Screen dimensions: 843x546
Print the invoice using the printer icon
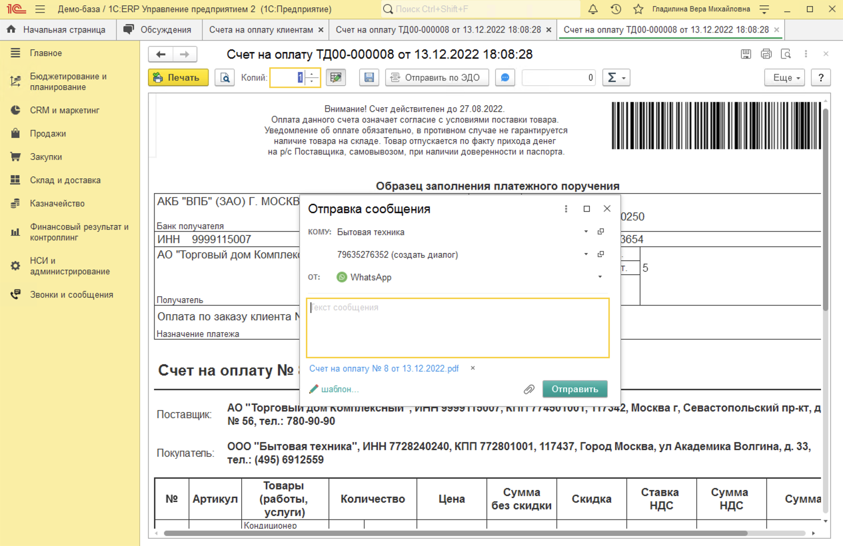pyautogui.click(x=766, y=54)
